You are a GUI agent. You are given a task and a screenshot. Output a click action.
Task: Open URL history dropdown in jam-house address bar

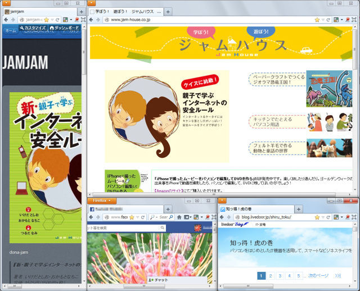[323, 20]
